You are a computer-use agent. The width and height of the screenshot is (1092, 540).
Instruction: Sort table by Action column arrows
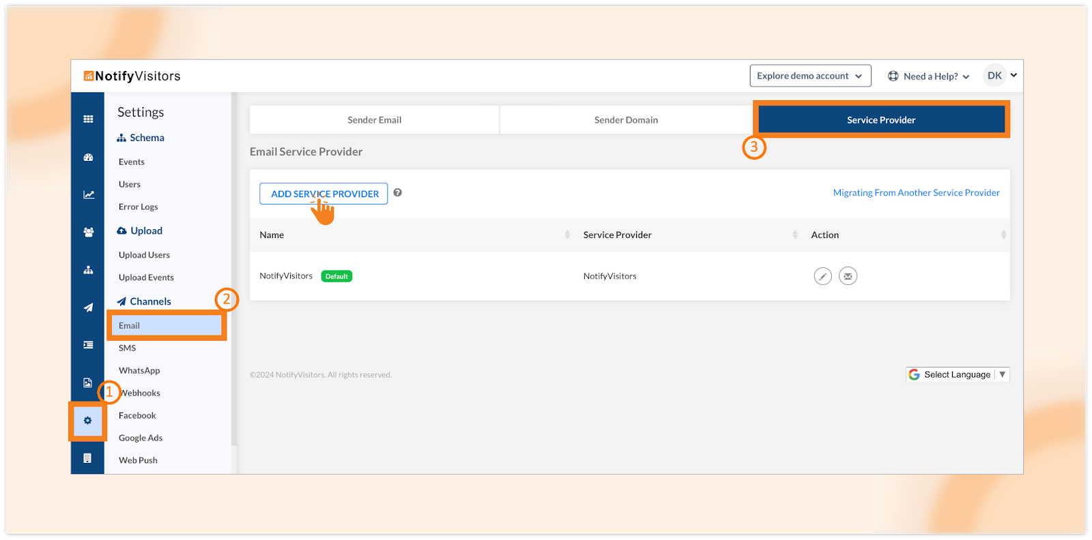coord(1003,235)
